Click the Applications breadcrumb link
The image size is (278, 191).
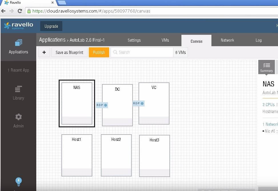pyautogui.click(x=52, y=40)
